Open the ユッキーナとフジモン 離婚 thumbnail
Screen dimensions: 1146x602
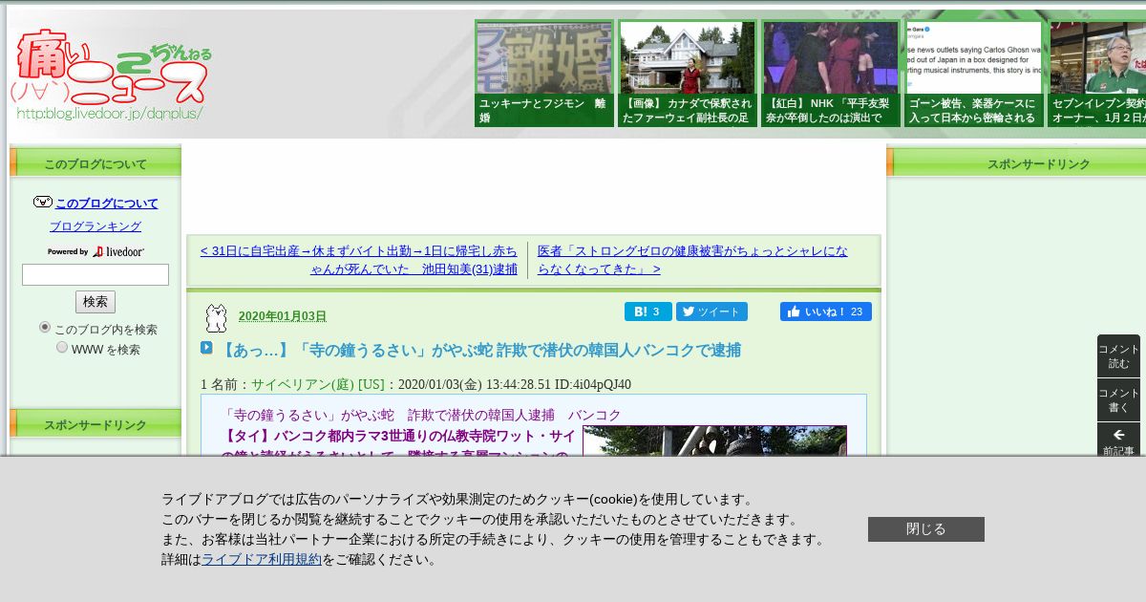pos(544,74)
